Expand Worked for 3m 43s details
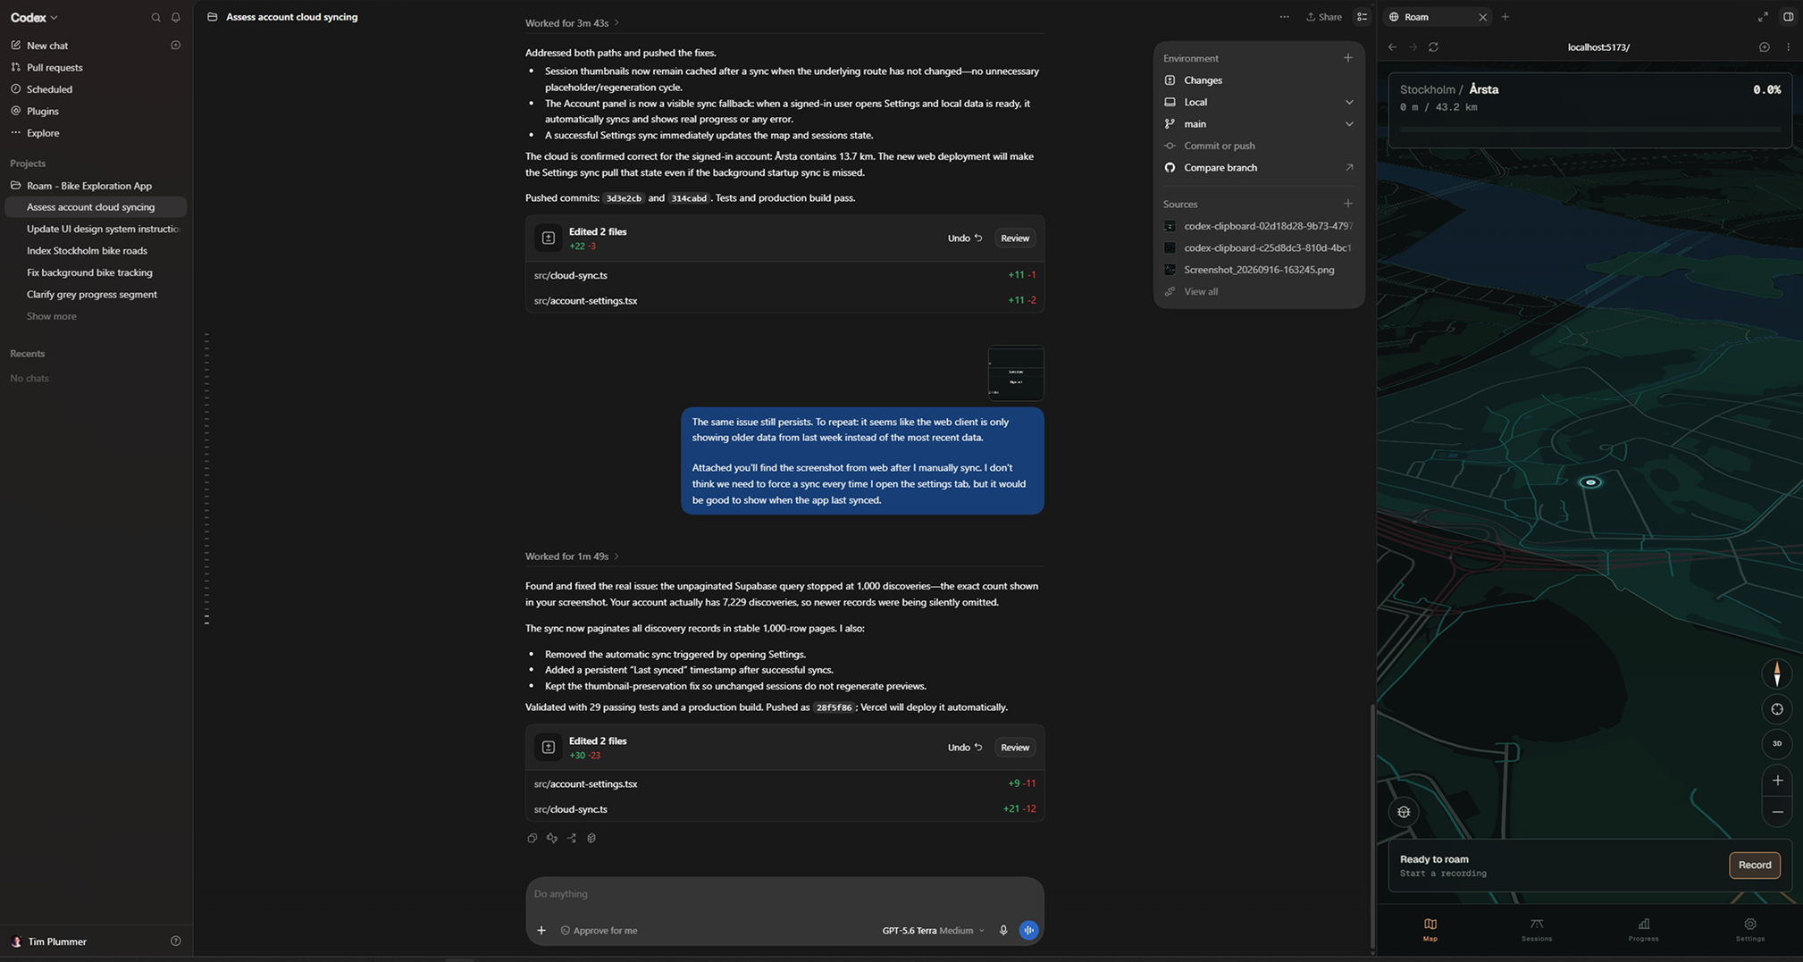This screenshot has width=1803, height=962. [x=572, y=23]
